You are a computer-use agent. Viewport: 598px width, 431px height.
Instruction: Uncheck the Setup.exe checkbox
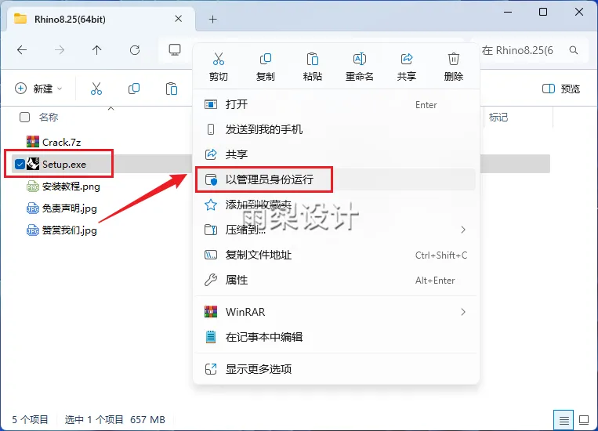click(x=20, y=165)
